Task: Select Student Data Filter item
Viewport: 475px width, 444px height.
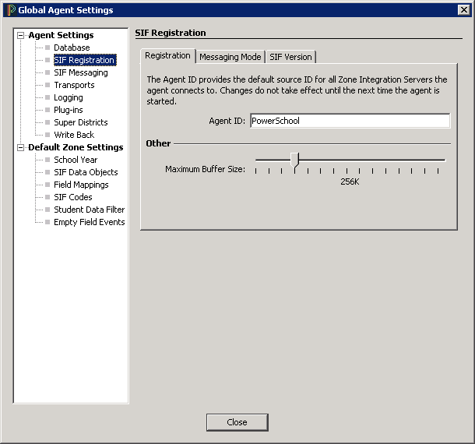Action: point(89,210)
